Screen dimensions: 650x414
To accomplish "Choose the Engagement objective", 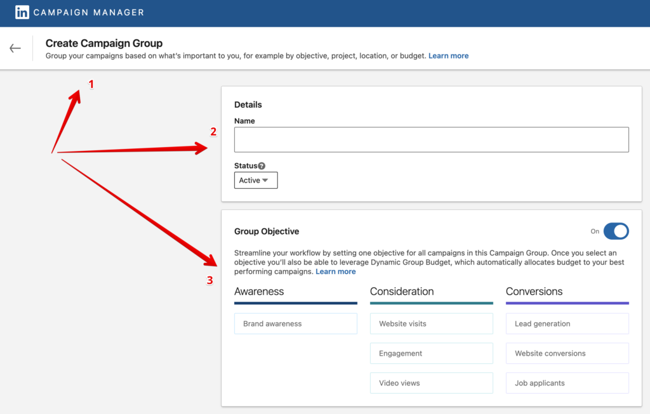I will [432, 354].
